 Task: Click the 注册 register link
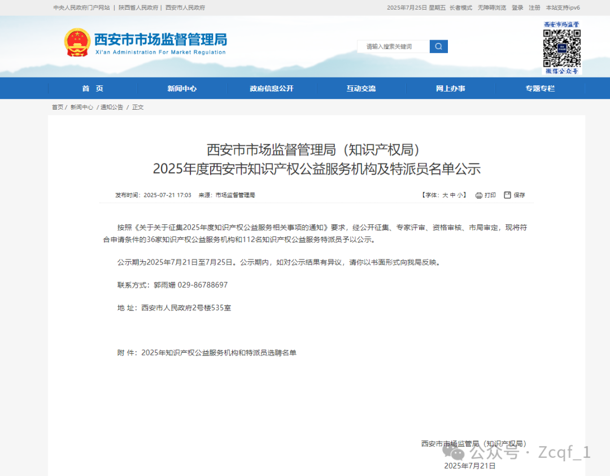click(533, 8)
